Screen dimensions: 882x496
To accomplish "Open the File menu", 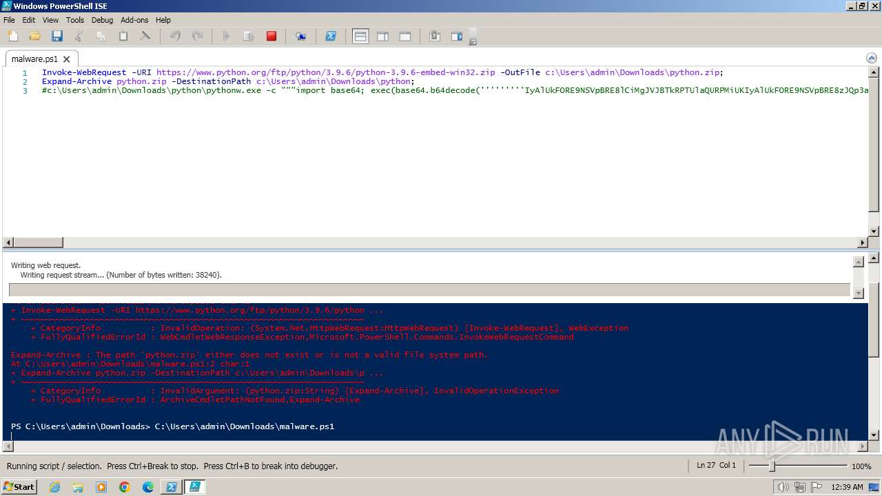I will click(9, 20).
